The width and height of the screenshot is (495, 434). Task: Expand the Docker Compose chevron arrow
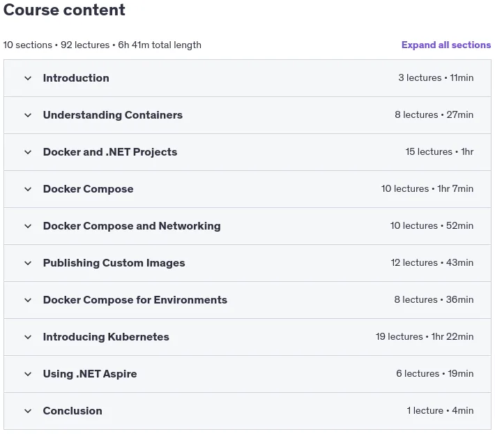click(28, 189)
